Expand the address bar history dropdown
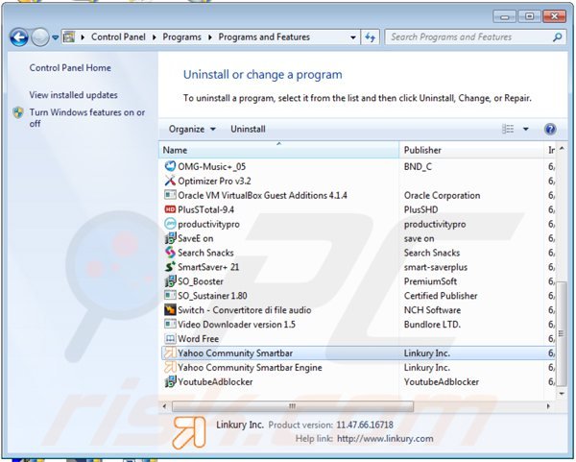576x462 pixels. (353, 37)
